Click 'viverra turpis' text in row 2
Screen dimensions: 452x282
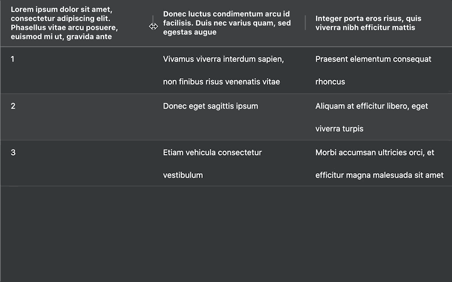click(339, 129)
